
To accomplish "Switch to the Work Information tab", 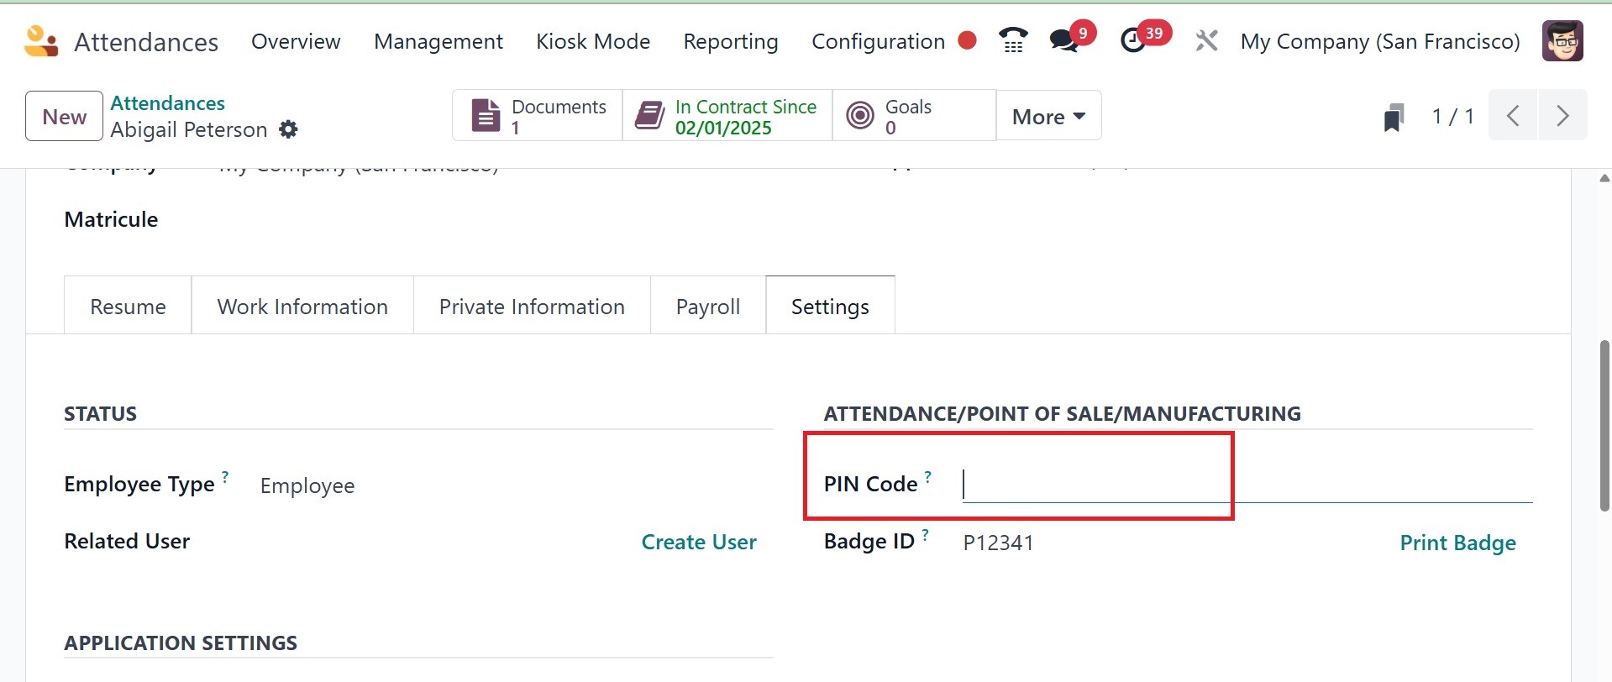I will 302,307.
